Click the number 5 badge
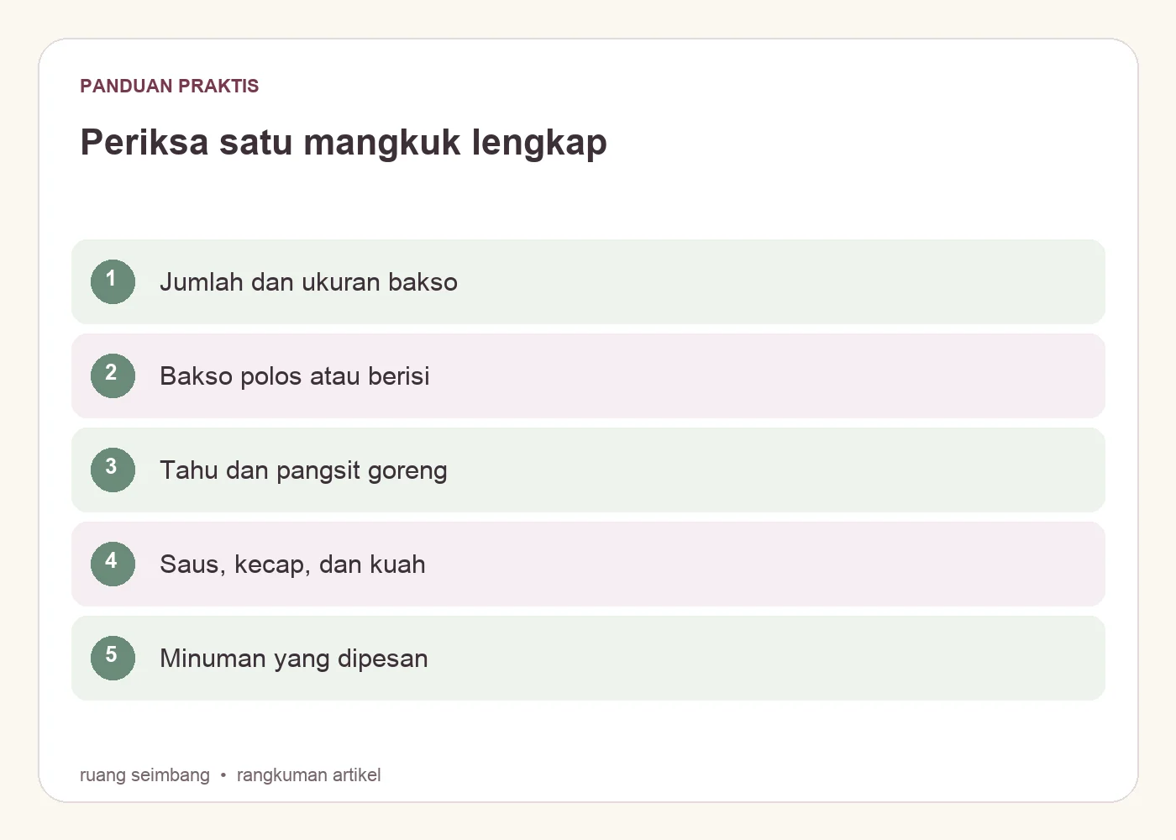The image size is (1176, 840). tap(113, 658)
